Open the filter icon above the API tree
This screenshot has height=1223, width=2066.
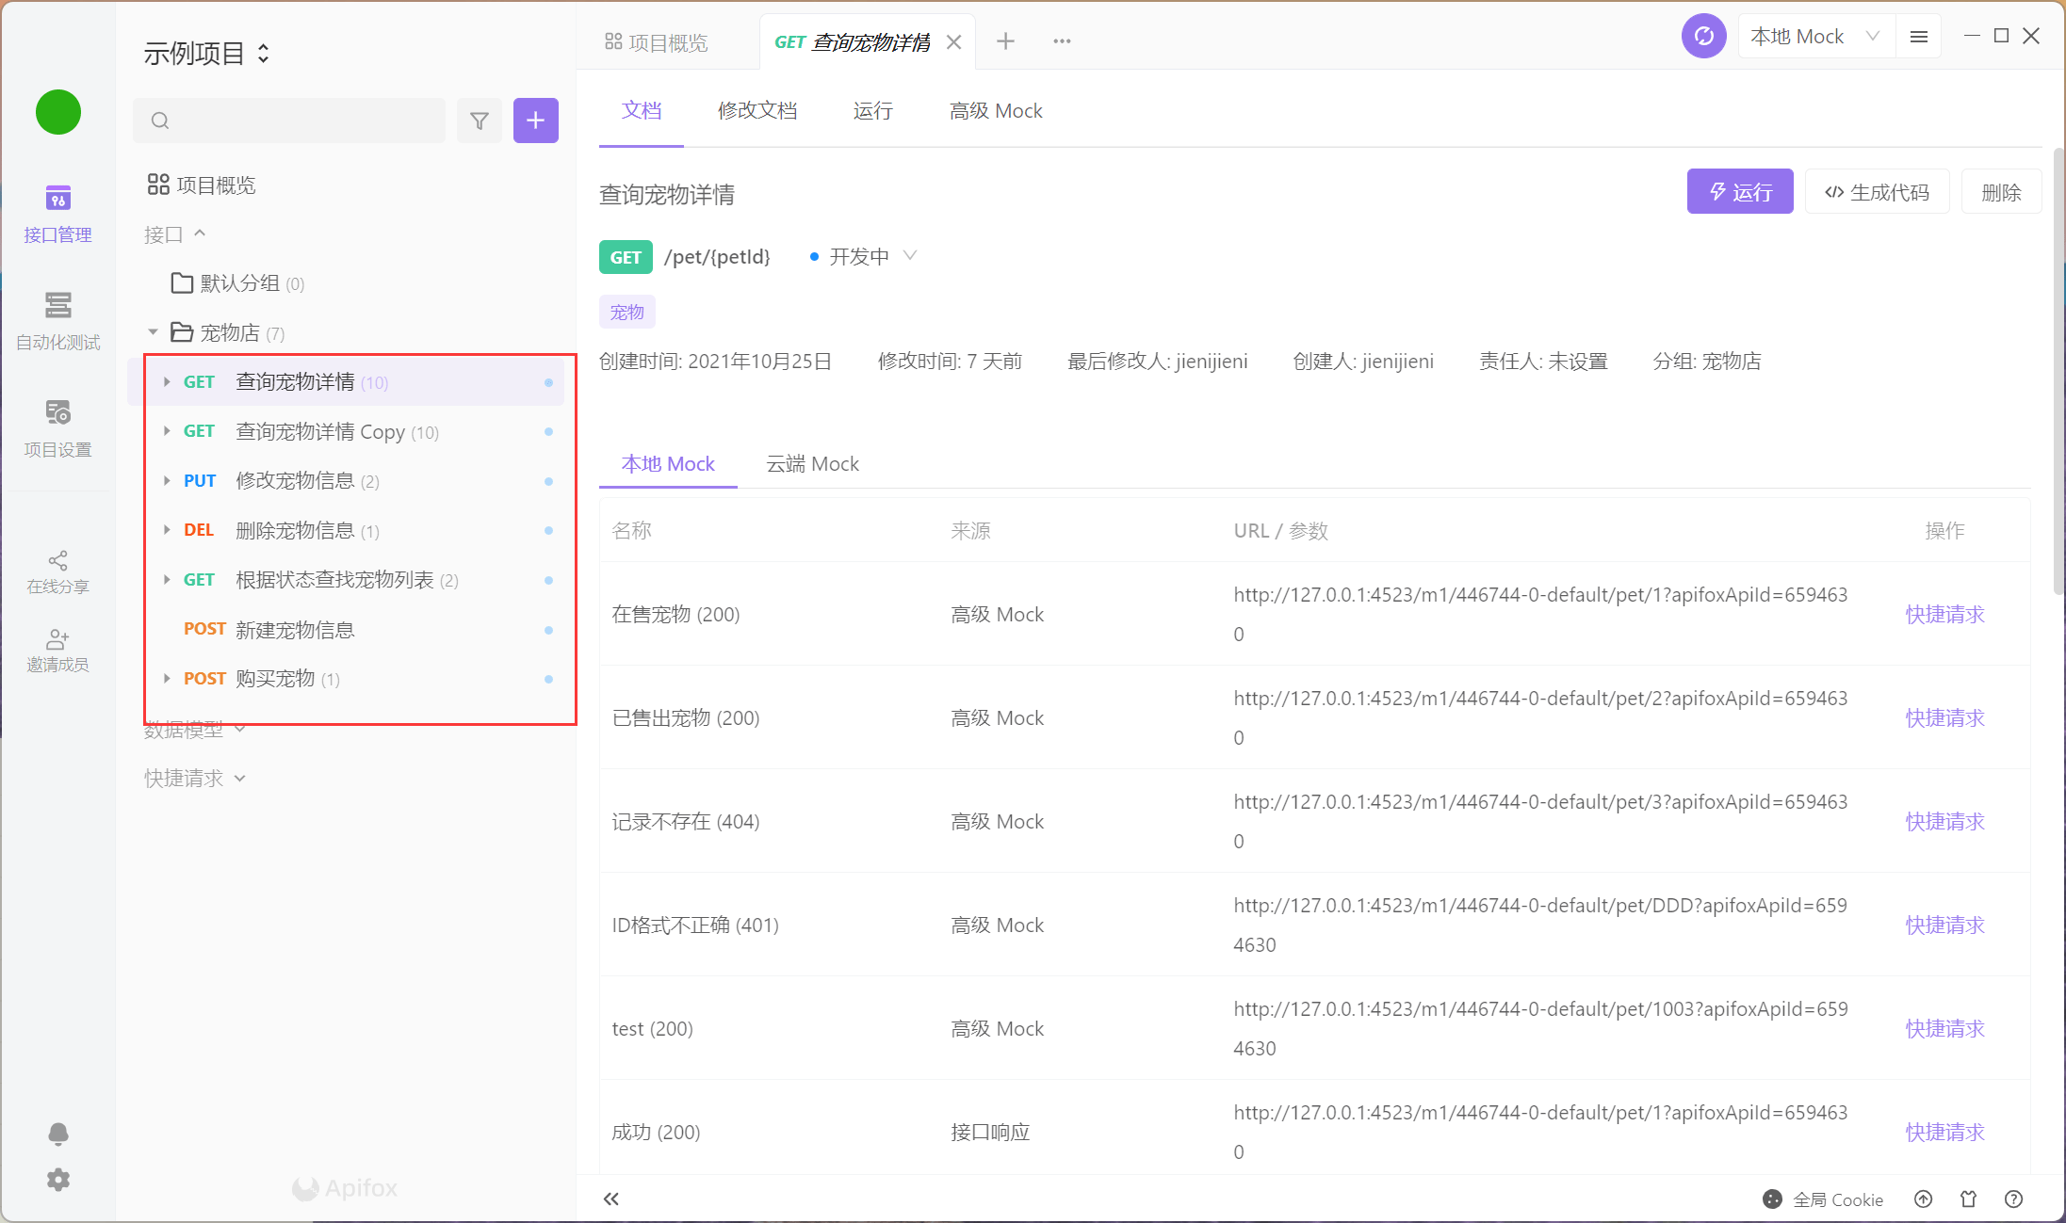[480, 121]
